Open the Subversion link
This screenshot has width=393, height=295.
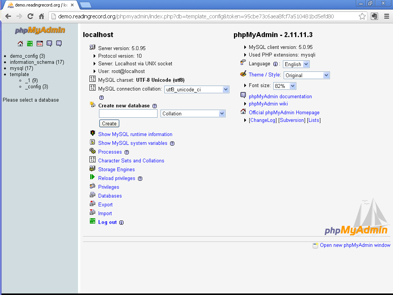pyautogui.click(x=292, y=120)
